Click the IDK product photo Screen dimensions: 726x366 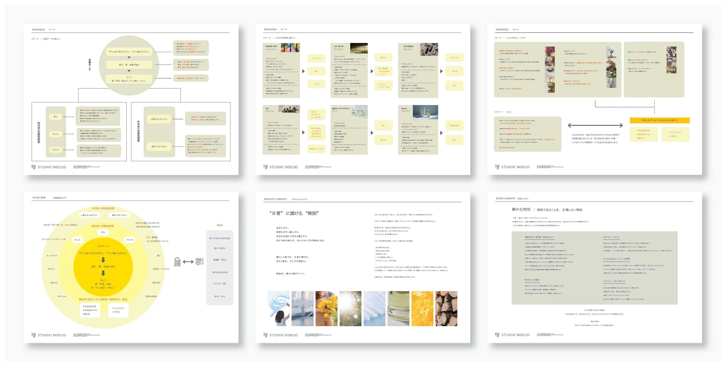289,109
